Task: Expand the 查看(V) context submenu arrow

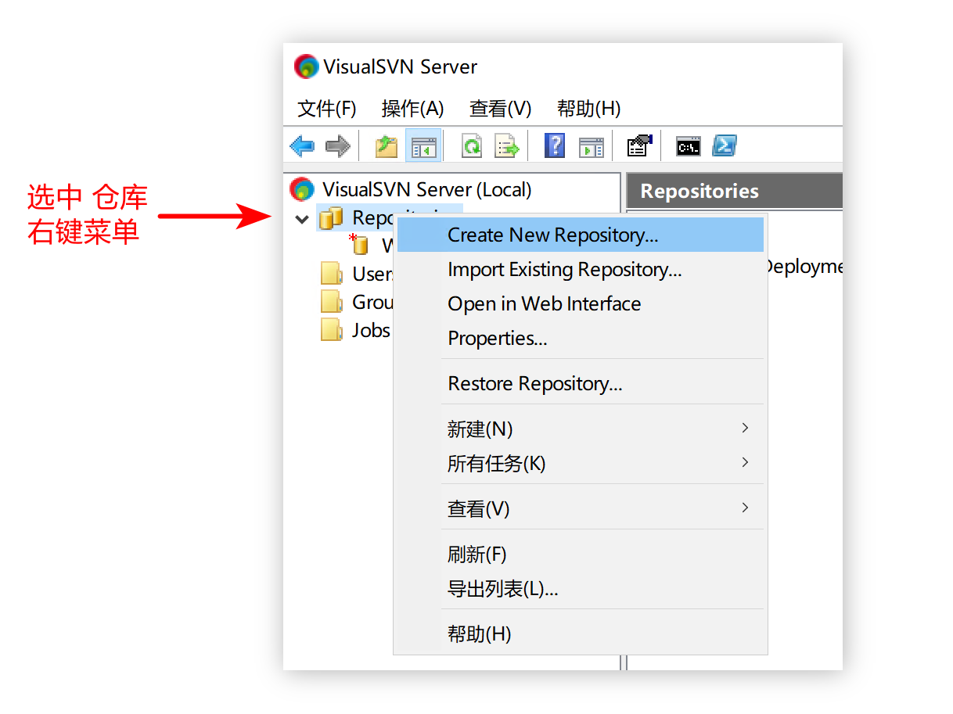Action: click(745, 508)
